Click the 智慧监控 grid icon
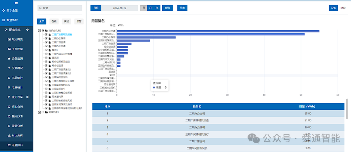The width and height of the screenshot is (351, 152). coord(3,20)
